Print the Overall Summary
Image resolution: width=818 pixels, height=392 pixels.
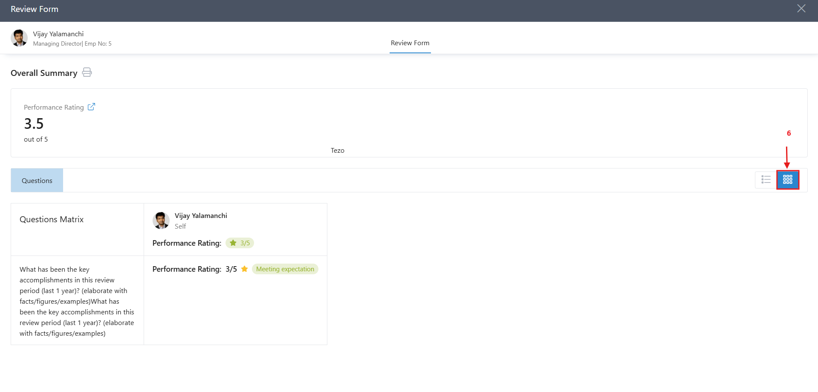pos(87,72)
